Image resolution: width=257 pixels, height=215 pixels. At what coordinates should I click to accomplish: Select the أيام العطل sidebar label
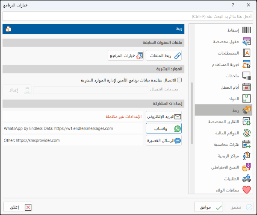click(x=230, y=87)
